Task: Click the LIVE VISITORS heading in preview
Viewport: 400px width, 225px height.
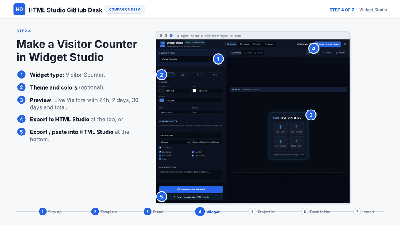Action: [290, 118]
